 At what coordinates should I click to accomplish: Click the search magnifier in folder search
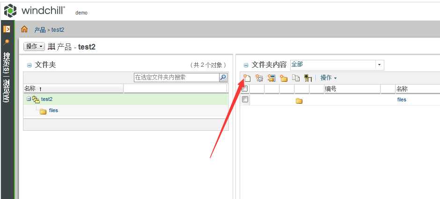[223, 78]
